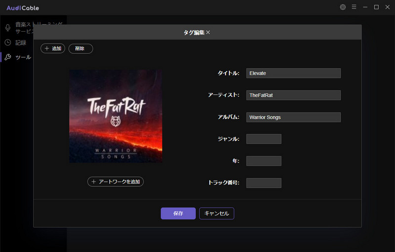Click the アルバム field containing Warrior Songs
395x252 pixels.
point(293,117)
